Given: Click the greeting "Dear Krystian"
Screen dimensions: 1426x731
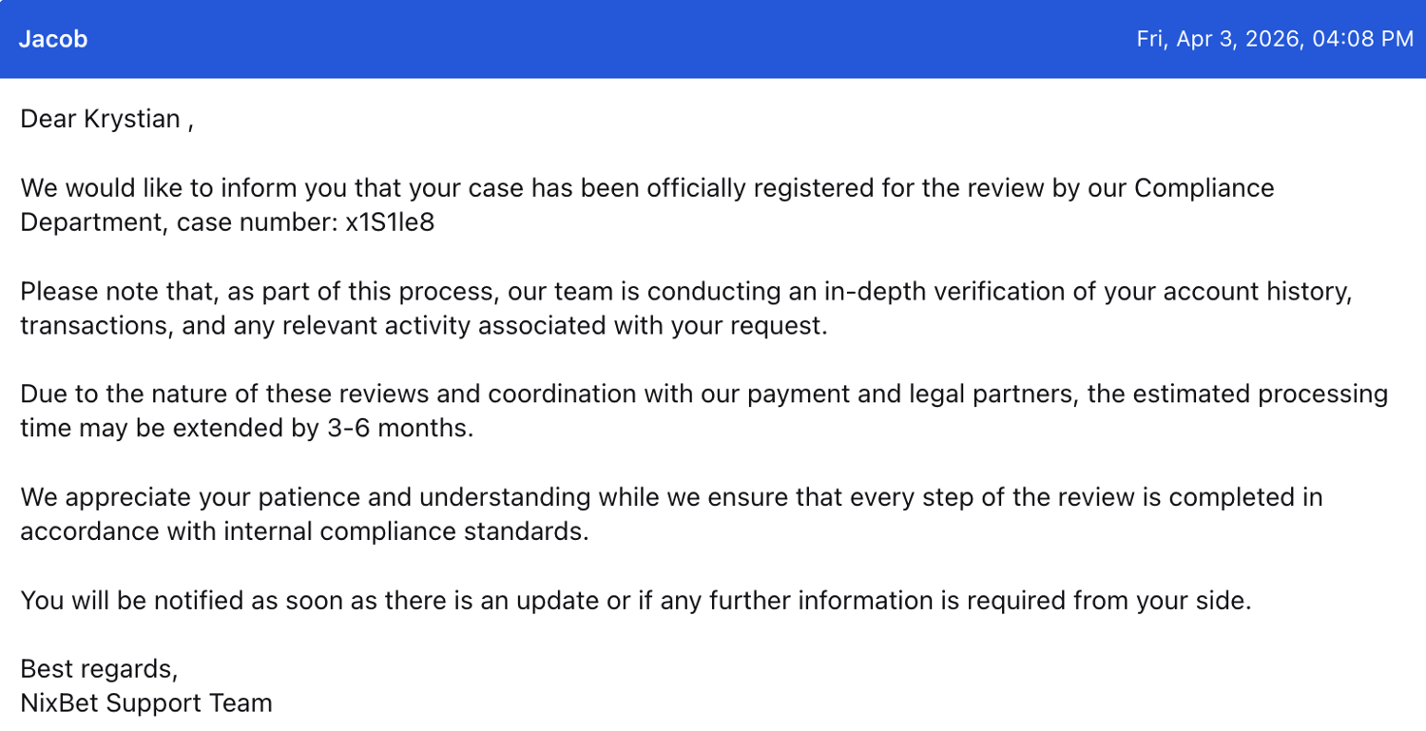Looking at the screenshot, I should pos(101,119).
